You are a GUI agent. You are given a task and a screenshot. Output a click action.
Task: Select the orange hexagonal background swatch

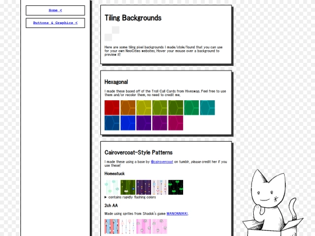(x=128, y=108)
